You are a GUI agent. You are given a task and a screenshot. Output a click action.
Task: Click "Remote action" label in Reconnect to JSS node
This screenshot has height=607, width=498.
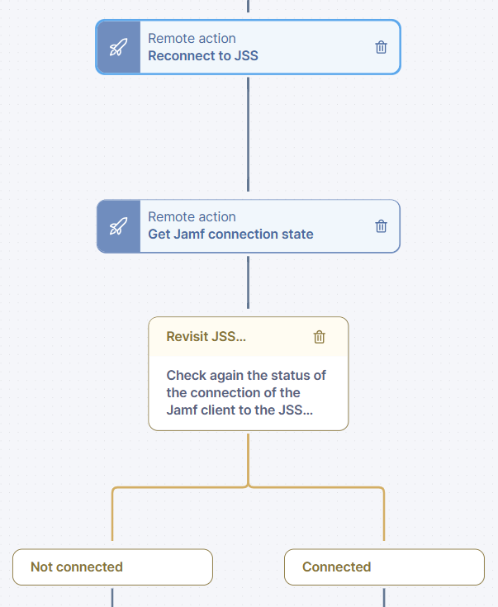pyautogui.click(x=192, y=38)
